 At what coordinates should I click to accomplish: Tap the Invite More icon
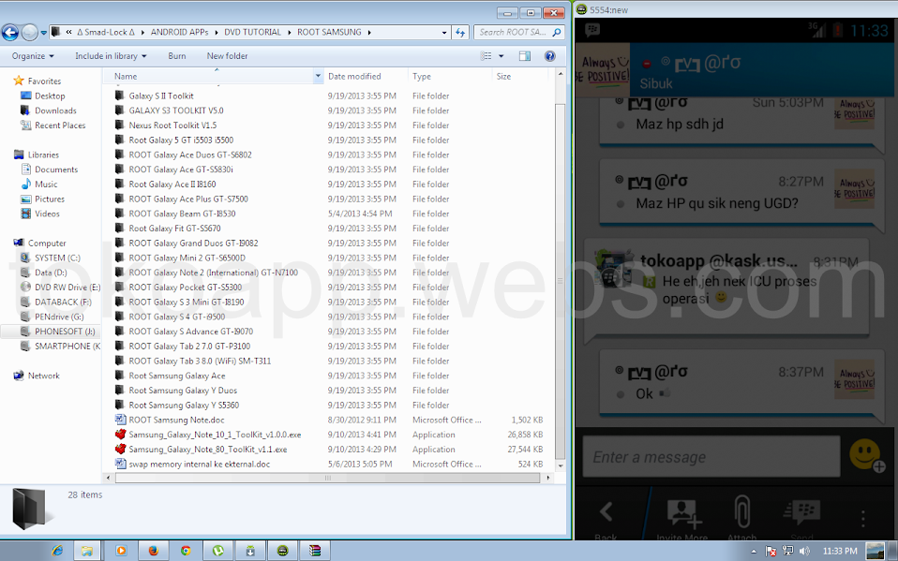[x=686, y=513]
